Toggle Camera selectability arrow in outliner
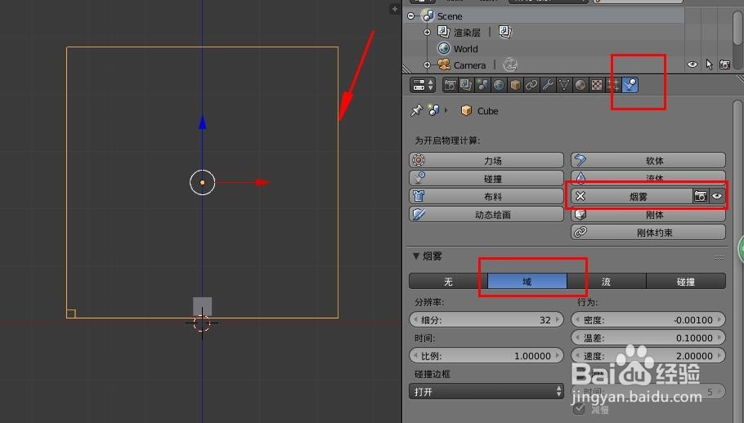This screenshot has width=744, height=423. coord(709,65)
